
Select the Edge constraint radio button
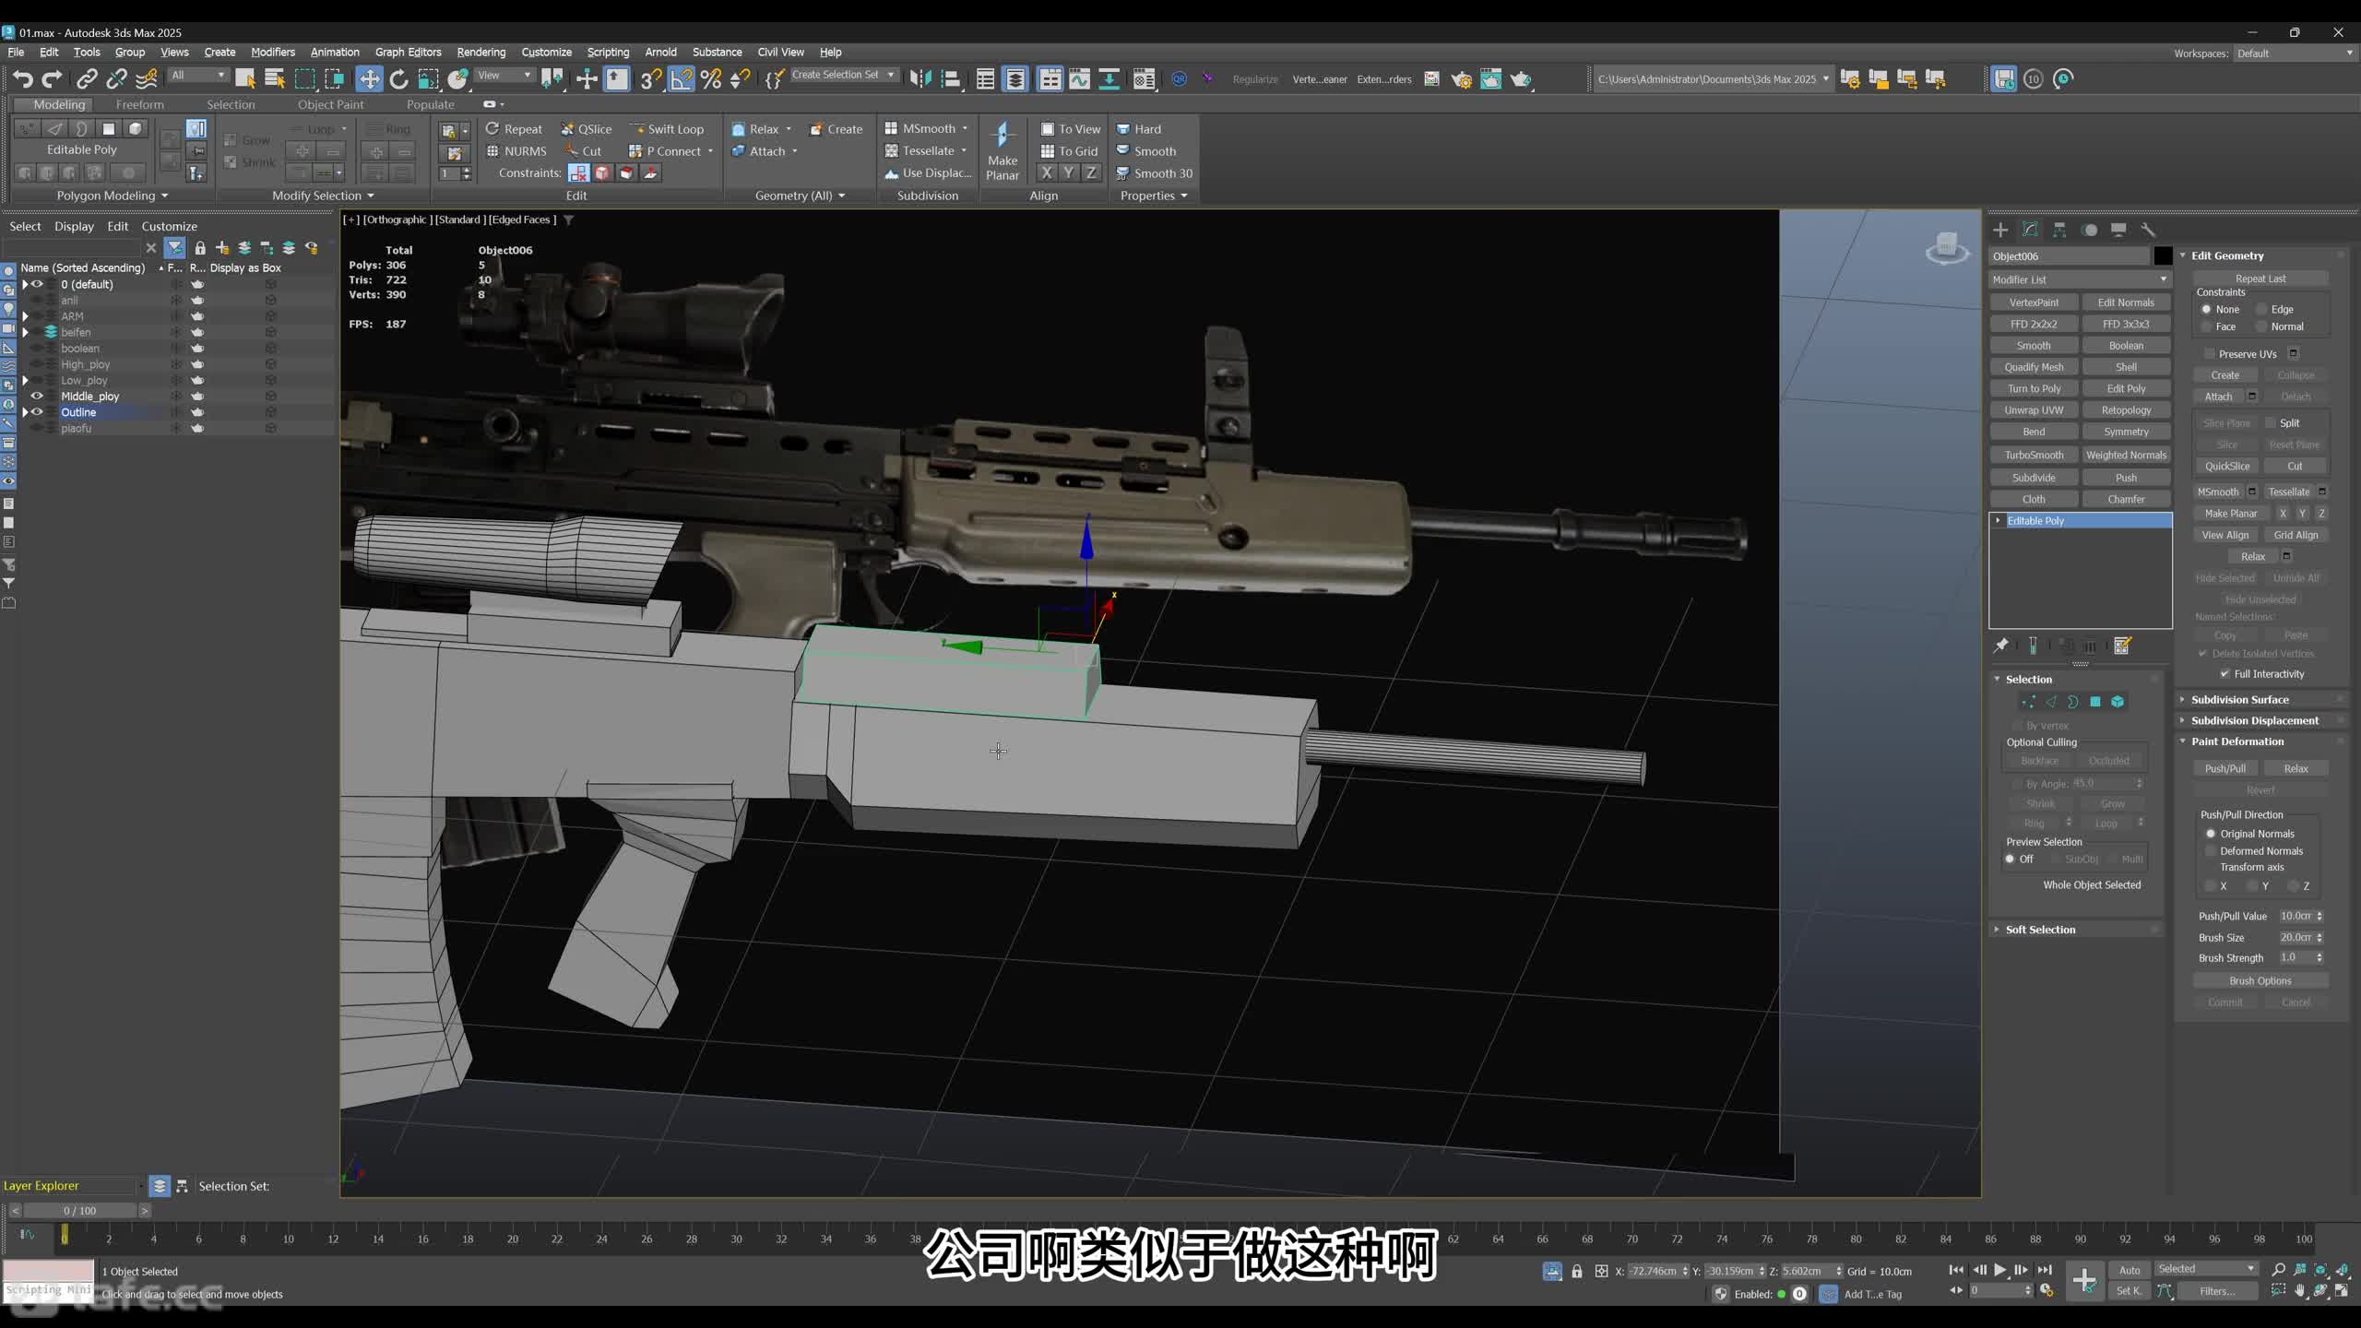tap(2261, 310)
